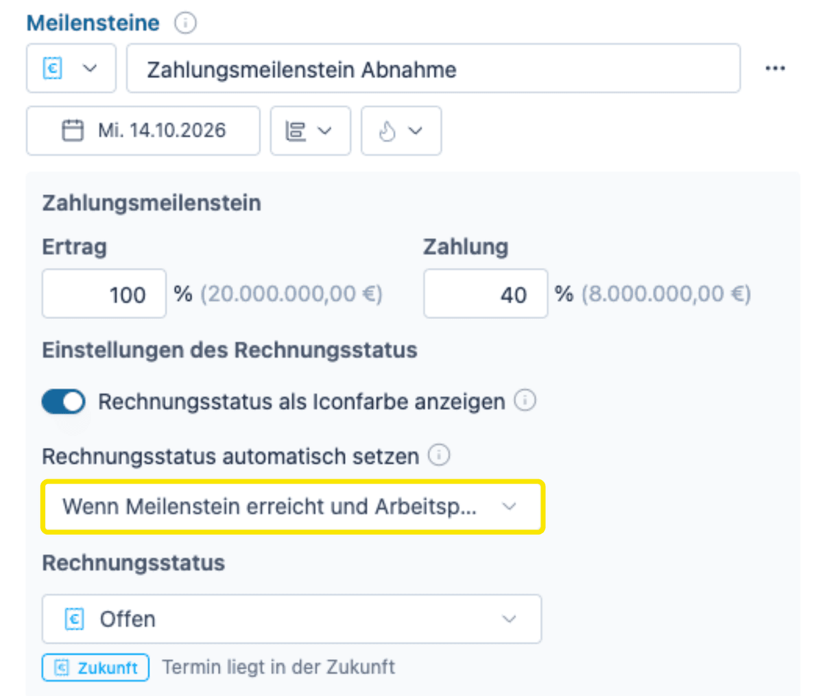Viewport: 823px width, 696px height.
Task: Click the Meilensteine section heading
Action: [x=93, y=23]
